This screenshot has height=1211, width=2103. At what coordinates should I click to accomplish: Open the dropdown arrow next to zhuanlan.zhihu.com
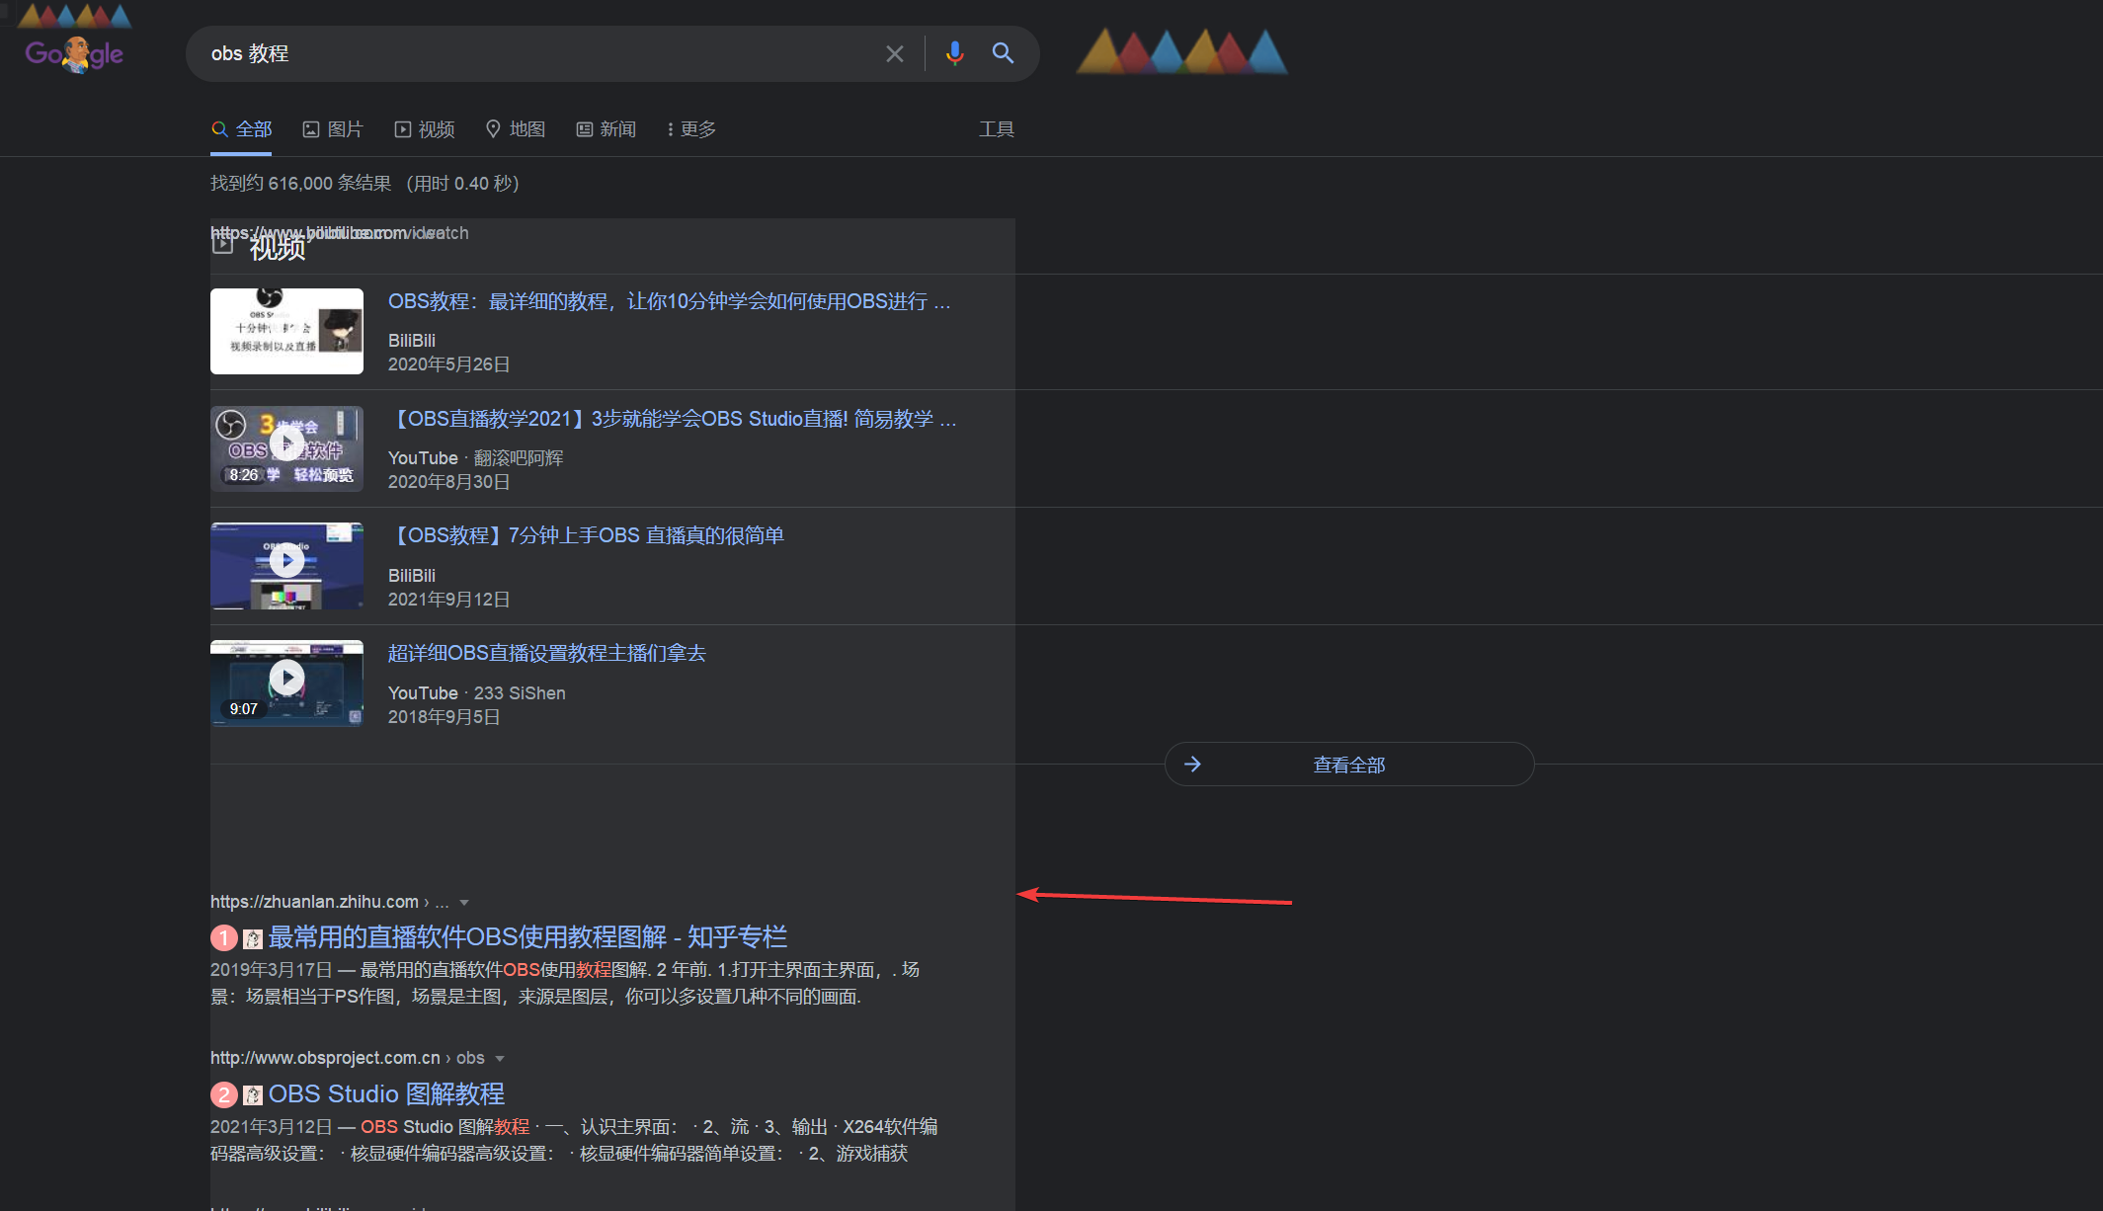463,902
